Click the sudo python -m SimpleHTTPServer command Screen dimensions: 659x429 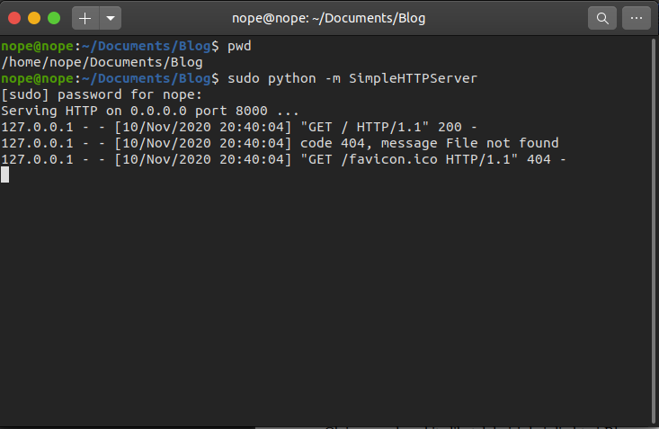[352, 78]
